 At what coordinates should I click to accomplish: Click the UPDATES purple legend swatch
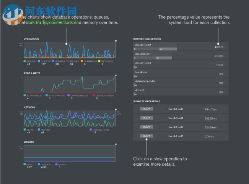(x=53, y=61)
